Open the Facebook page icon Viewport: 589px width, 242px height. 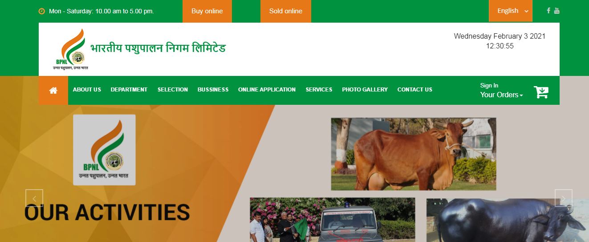(x=548, y=11)
